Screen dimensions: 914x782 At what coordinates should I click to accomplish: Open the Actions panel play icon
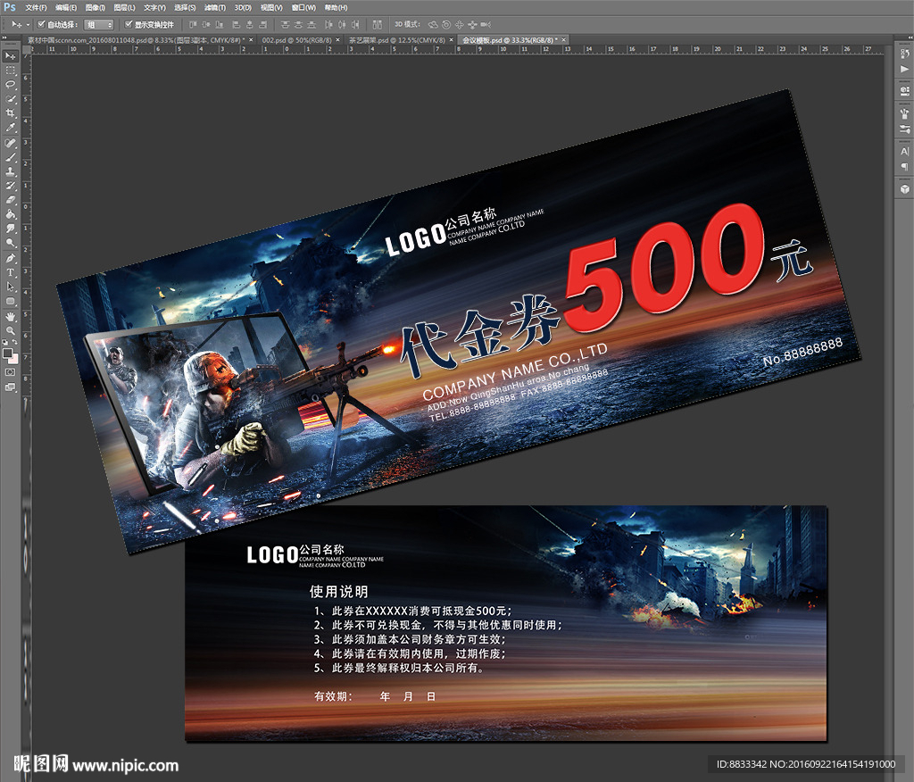pyautogui.click(x=905, y=70)
